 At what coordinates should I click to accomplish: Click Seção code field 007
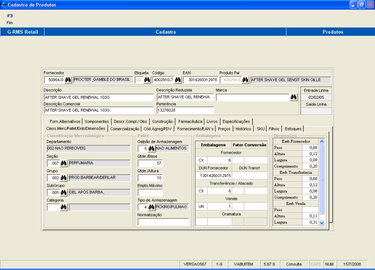pyautogui.click(x=53, y=163)
